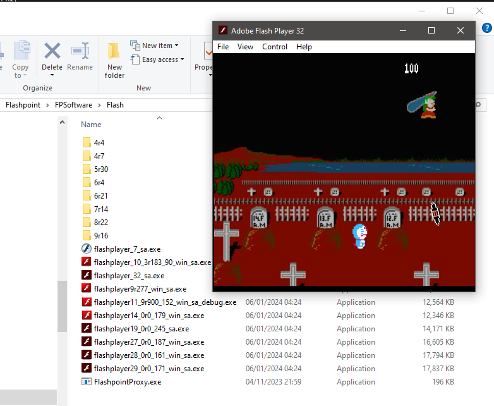Click the 14.F tombstone in the game
This screenshot has width=494, height=406.
click(259, 218)
